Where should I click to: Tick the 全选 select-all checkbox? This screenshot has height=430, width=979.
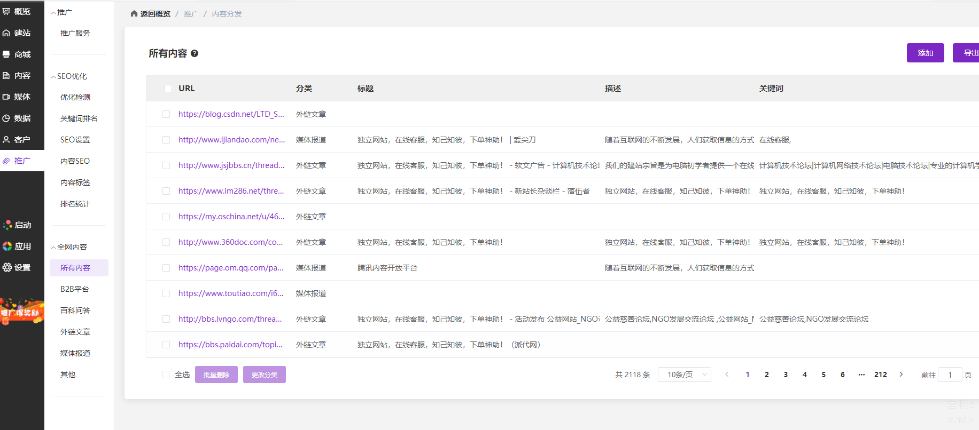pos(166,375)
